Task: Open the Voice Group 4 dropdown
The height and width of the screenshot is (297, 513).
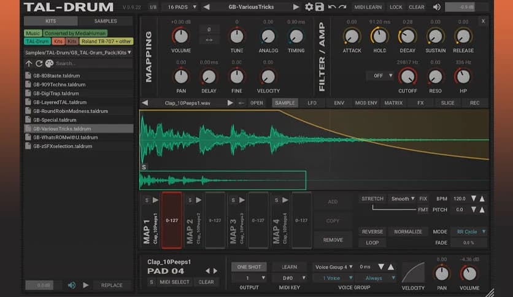Action: click(x=333, y=267)
